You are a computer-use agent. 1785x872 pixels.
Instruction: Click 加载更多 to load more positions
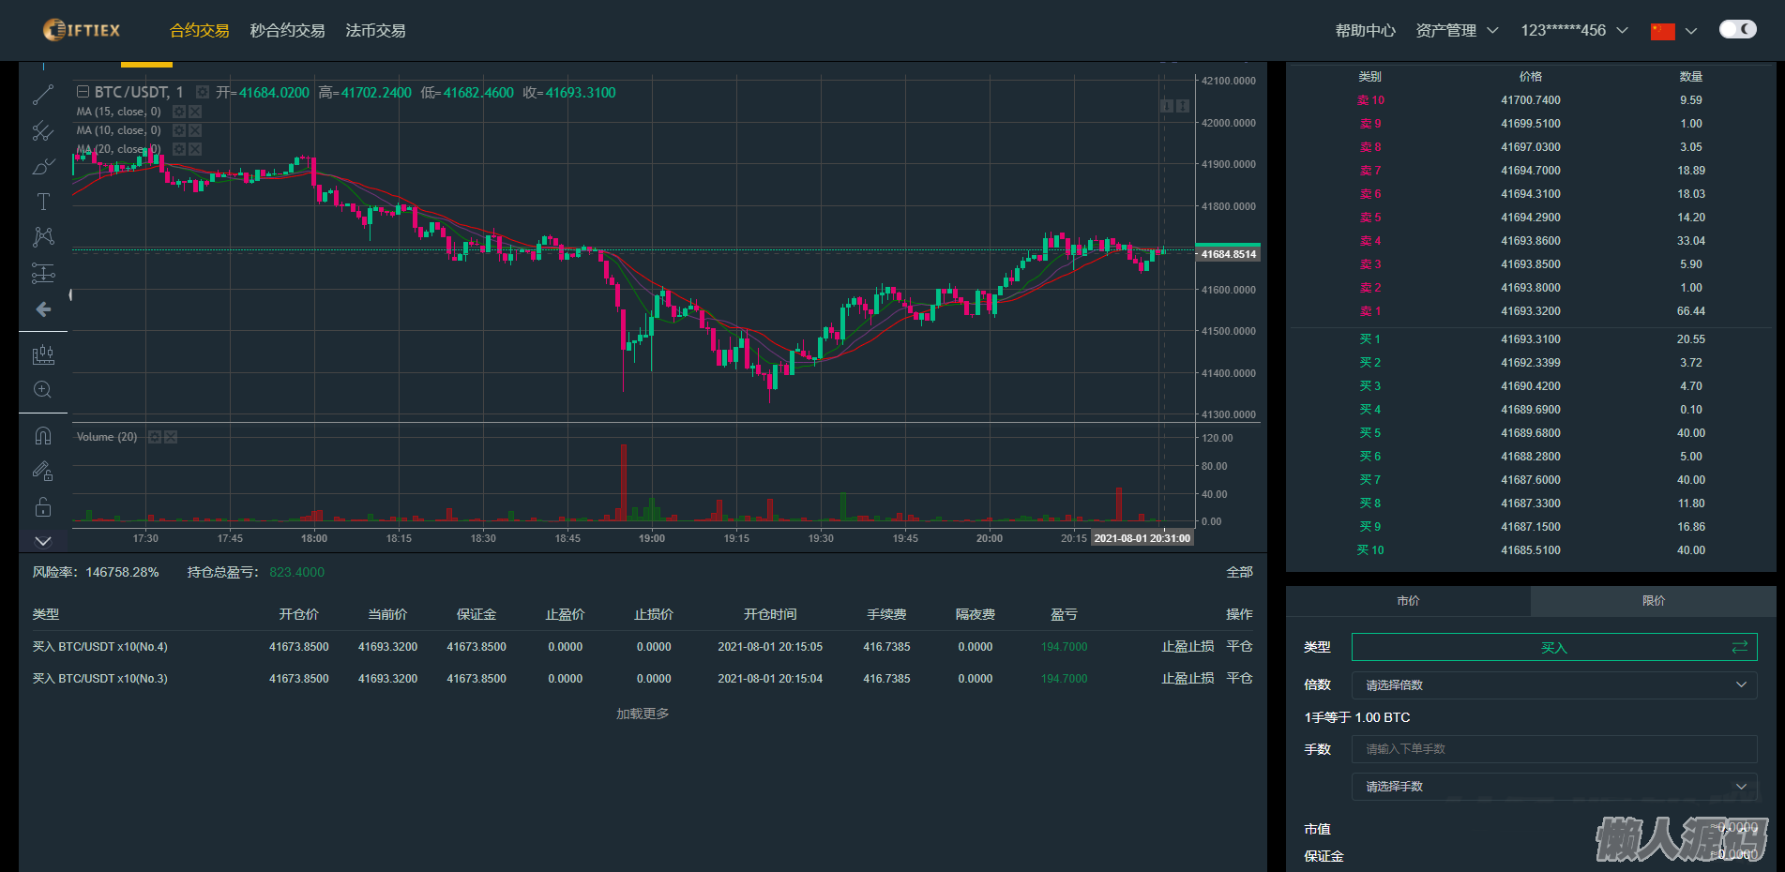pos(643,714)
